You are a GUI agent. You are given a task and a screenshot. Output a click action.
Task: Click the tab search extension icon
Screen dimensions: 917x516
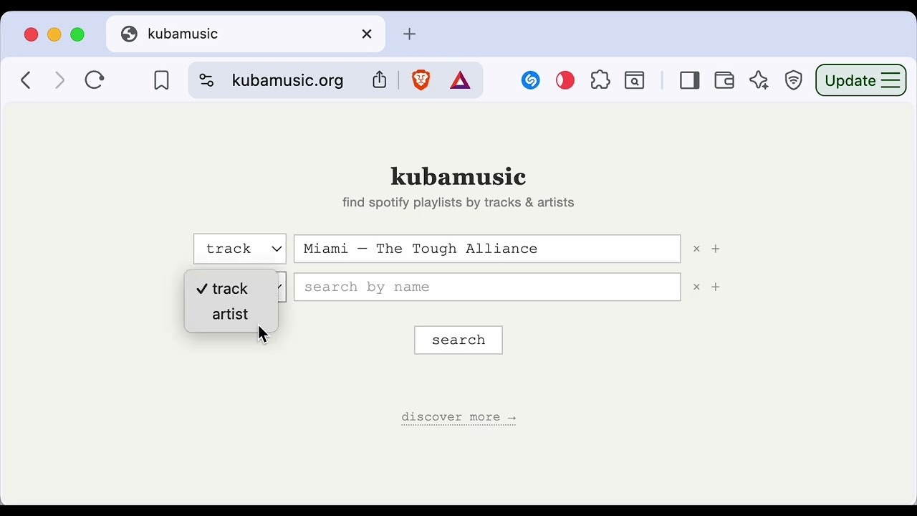(634, 80)
